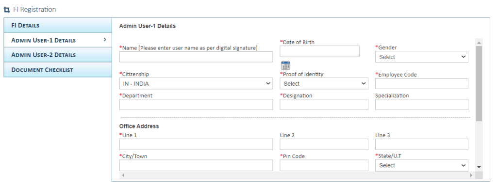Focus the Employee Code field
Viewport: 497px width, 190px height.
(422, 83)
